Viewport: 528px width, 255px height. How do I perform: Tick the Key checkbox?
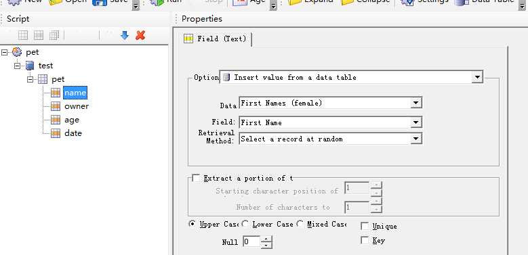pos(365,240)
